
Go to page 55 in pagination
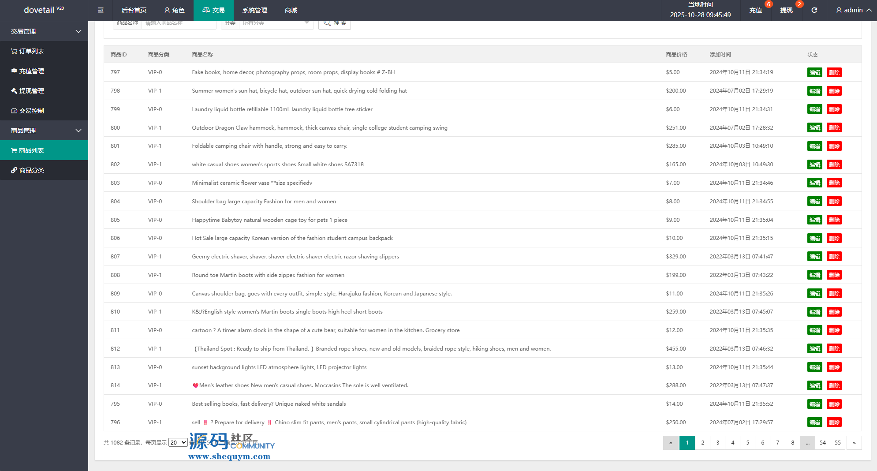point(837,443)
